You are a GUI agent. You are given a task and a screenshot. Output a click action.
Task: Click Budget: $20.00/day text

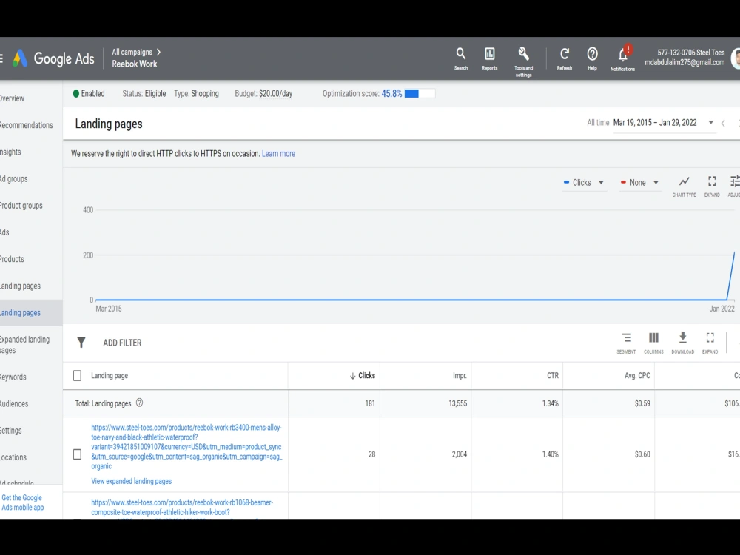tap(263, 93)
